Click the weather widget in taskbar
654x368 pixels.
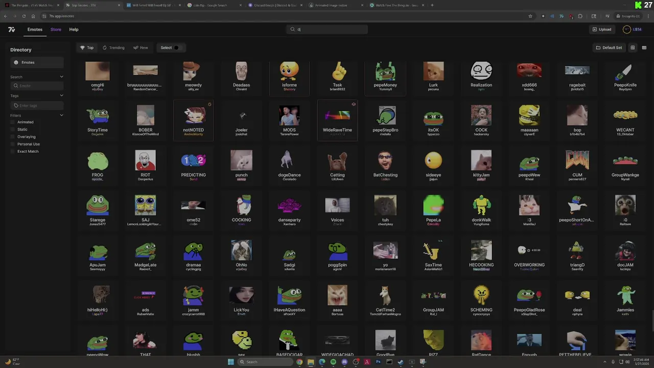click(x=12, y=362)
